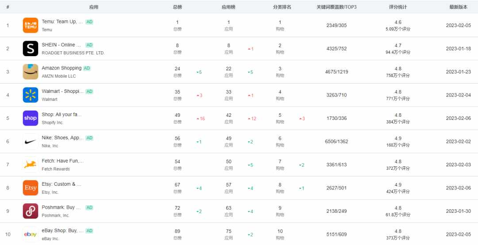478x245 pixels.
Task: Click the AD badge next to Nike
Action: (89, 138)
